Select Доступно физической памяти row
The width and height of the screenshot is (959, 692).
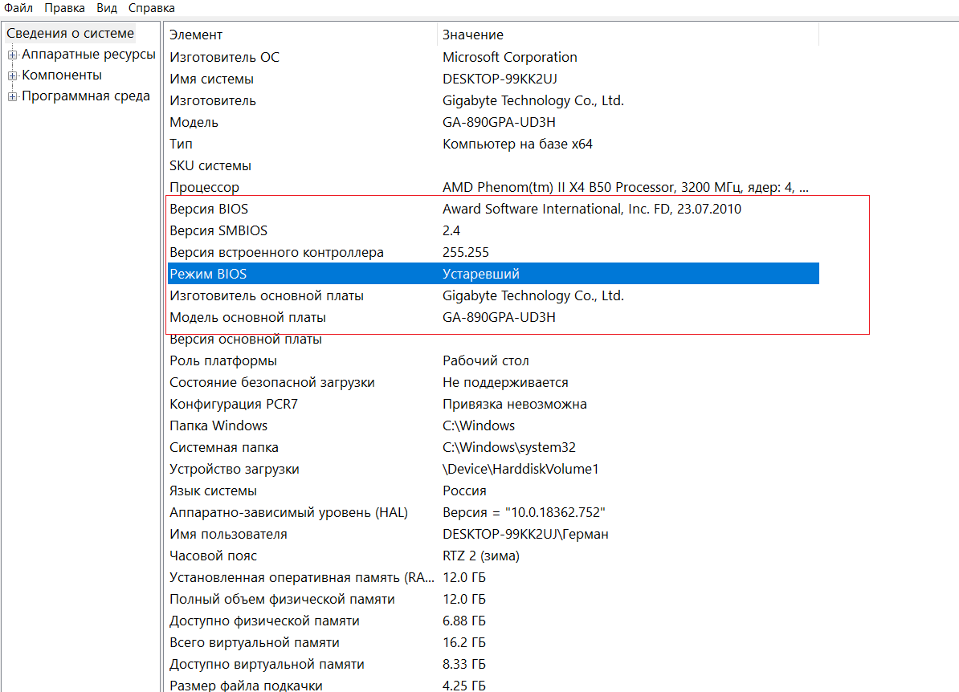(493, 621)
